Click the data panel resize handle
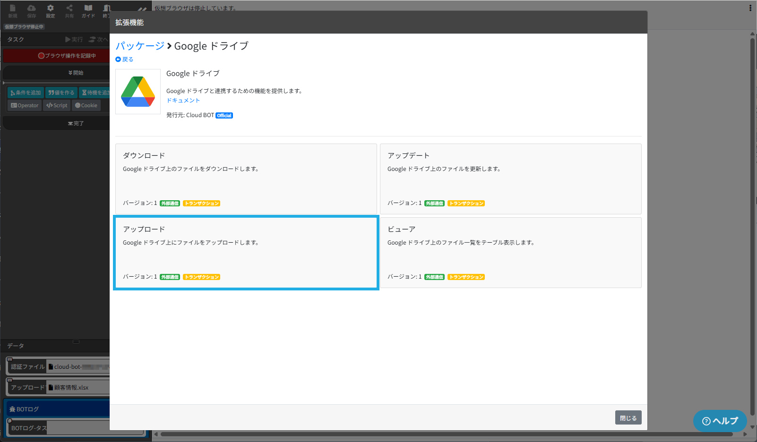 tap(76, 341)
